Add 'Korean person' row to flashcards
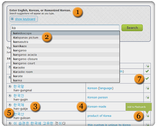Image resolution: width=157 pixels, height=127 pixels. click(x=147, y=97)
